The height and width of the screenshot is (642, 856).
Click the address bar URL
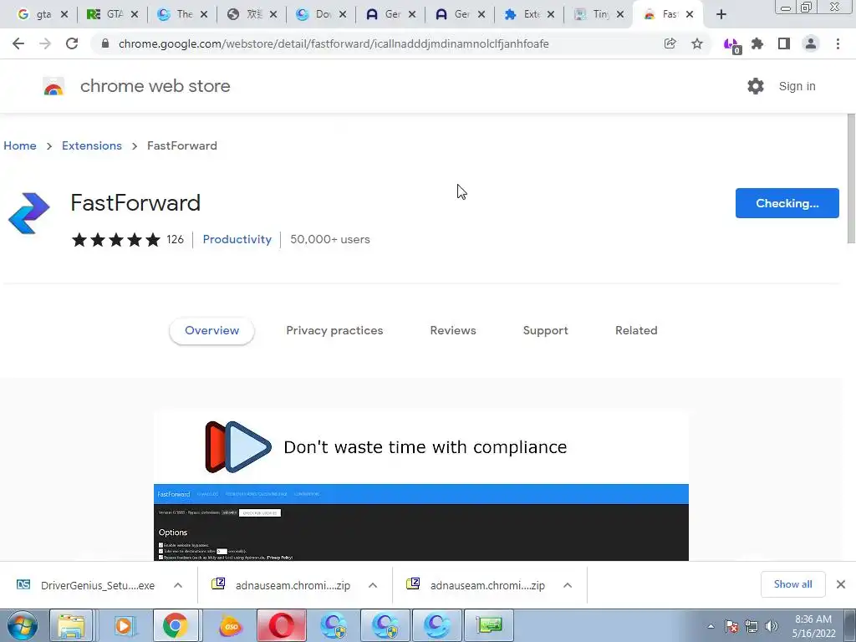pos(334,43)
